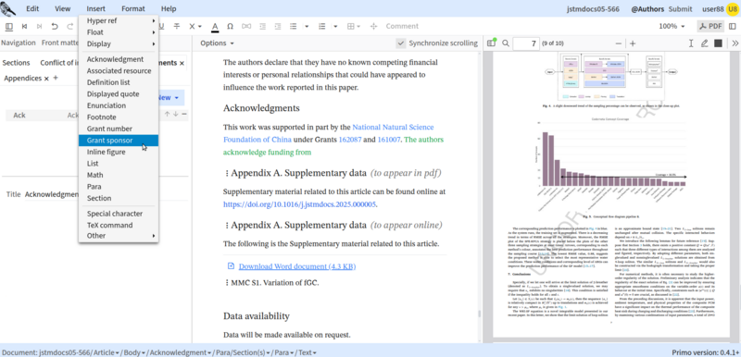Increase indent with the indent icon
The width and height of the screenshot is (741, 357).
[278, 27]
